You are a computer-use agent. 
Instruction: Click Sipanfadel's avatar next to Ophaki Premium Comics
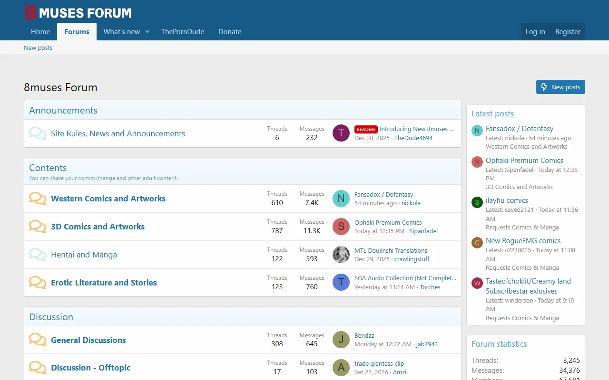pos(341,227)
